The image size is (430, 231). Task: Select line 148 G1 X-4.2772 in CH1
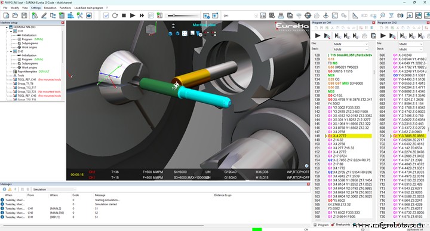pos(349,136)
